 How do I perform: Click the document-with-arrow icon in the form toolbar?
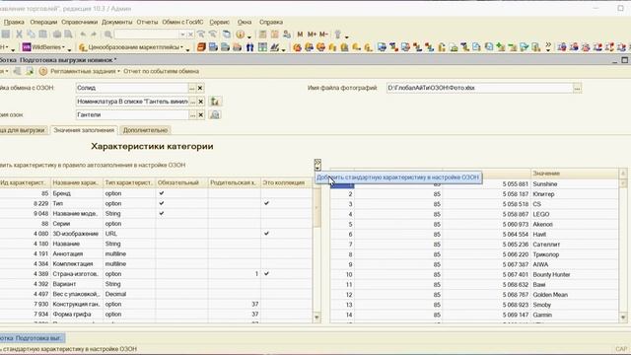point(30,71)
